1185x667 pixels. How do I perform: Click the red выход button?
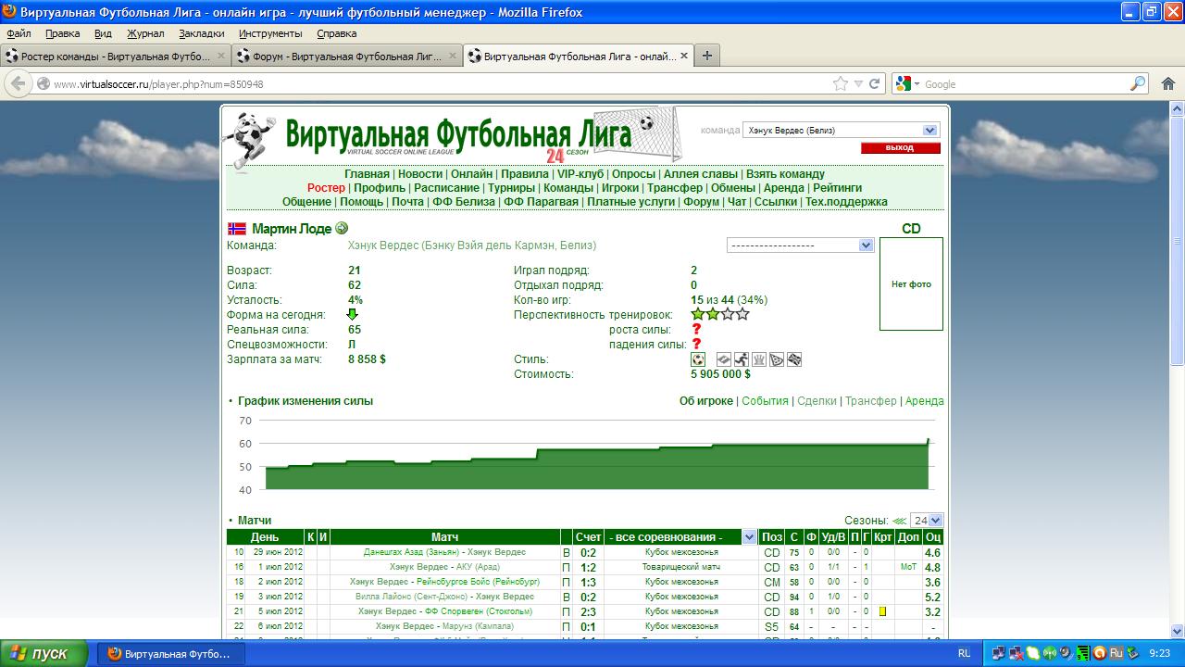[900, 148]
